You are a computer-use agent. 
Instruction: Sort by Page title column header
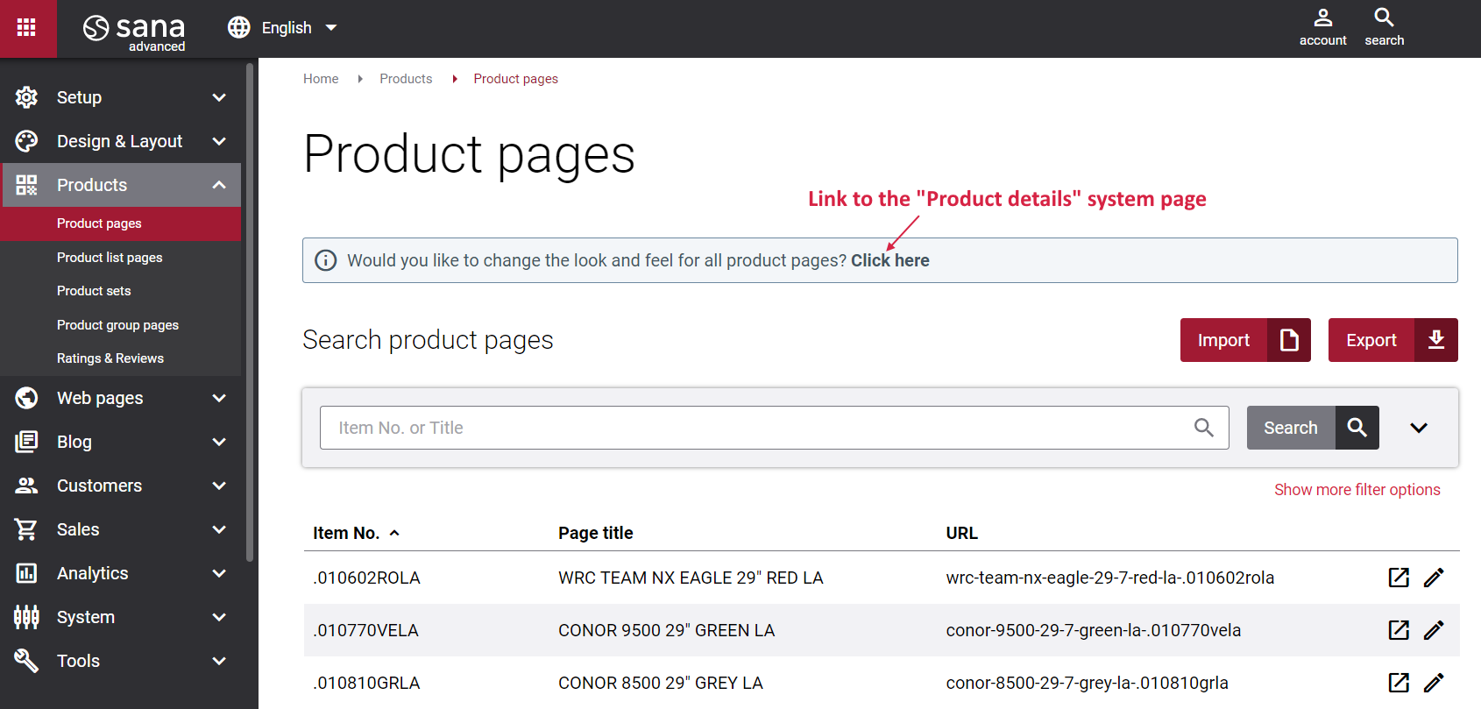pos(596,533)
